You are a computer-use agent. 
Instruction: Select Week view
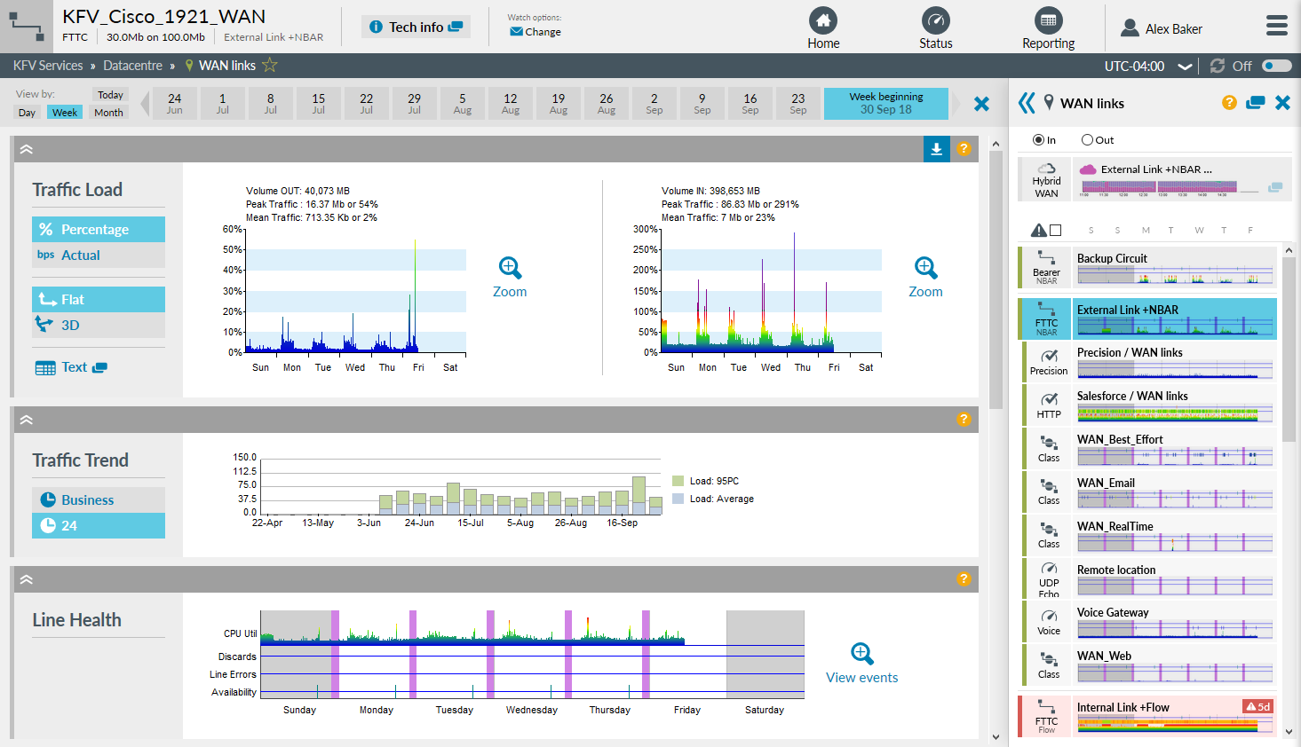(65, 113)
